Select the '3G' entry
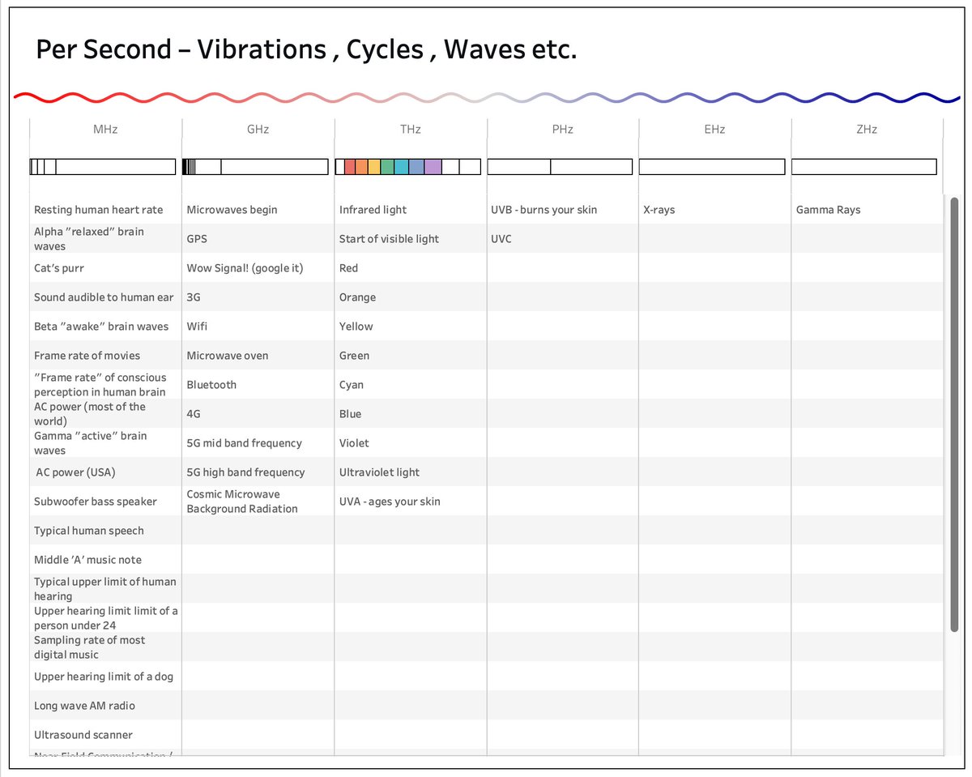972x777 pixels. click(x=194, y=297)
